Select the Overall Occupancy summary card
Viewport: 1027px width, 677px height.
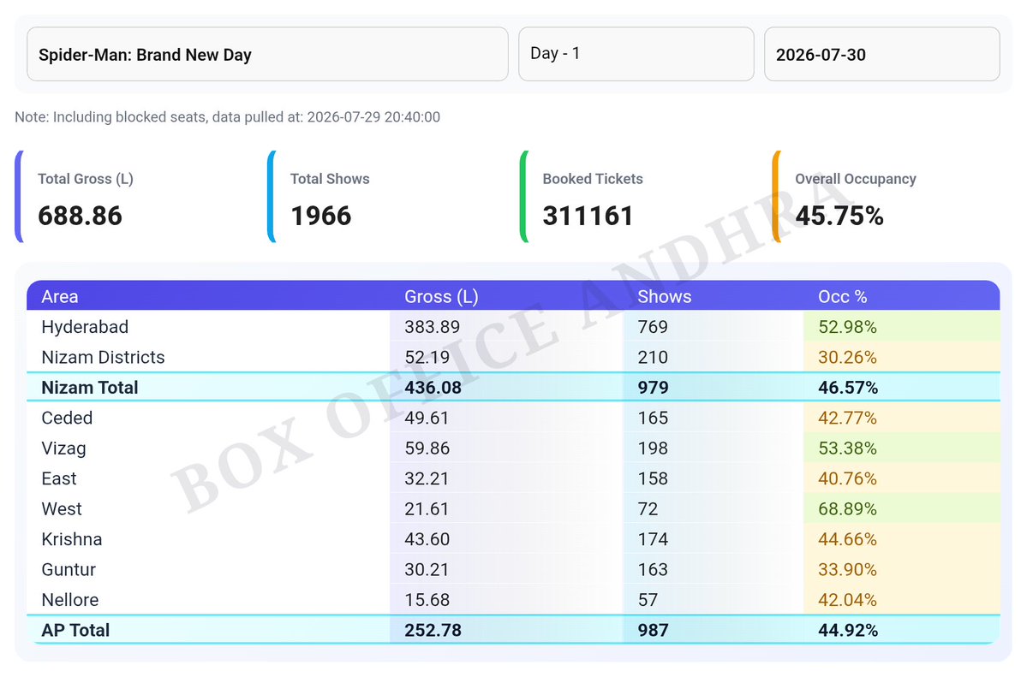(893, 196)
